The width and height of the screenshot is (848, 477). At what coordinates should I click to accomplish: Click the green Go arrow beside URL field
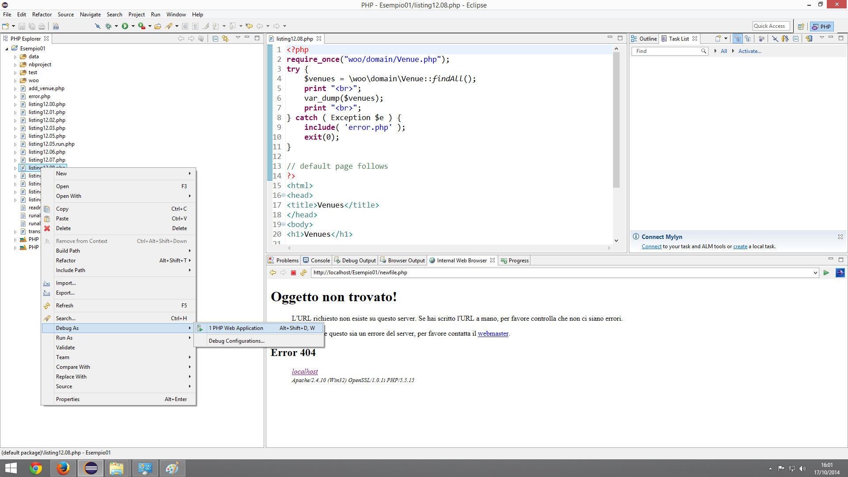[826, 273]
